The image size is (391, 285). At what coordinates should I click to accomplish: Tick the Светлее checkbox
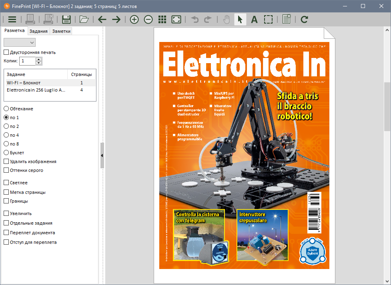(6, 183)
